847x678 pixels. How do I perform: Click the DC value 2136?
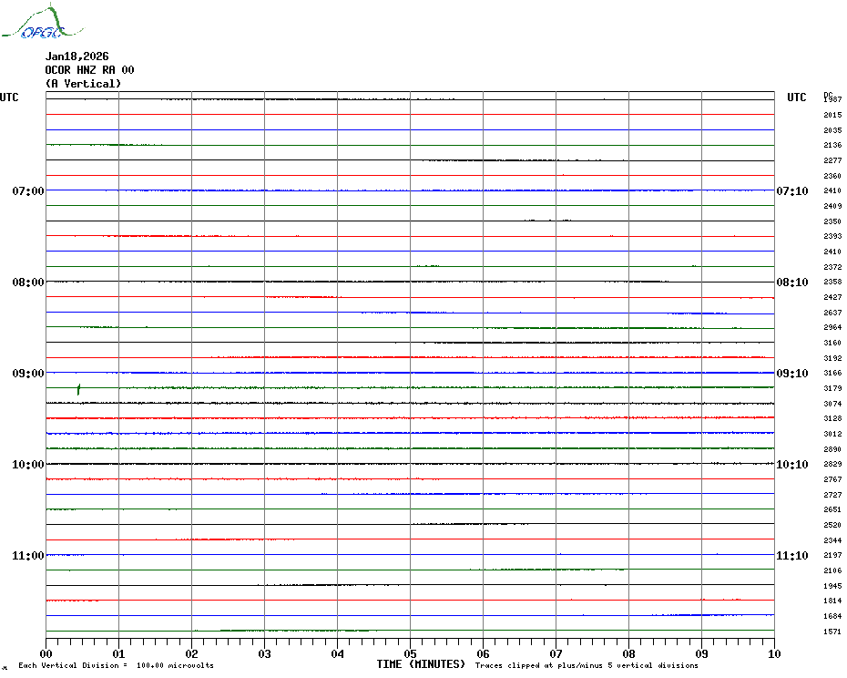(x=832, y=145)
